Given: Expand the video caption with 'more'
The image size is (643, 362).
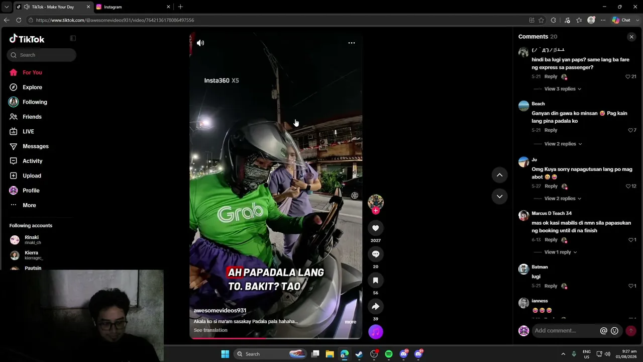Looking at the screenshot, I should [350, 322].
